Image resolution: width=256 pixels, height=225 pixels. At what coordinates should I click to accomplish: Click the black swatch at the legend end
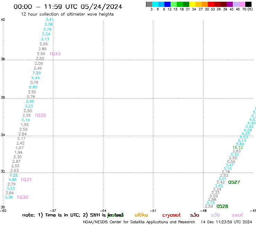click(248, 4)
